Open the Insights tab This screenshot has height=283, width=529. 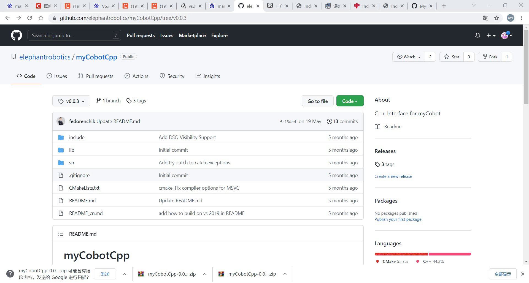pyautogui.click(x=208, y=76)
